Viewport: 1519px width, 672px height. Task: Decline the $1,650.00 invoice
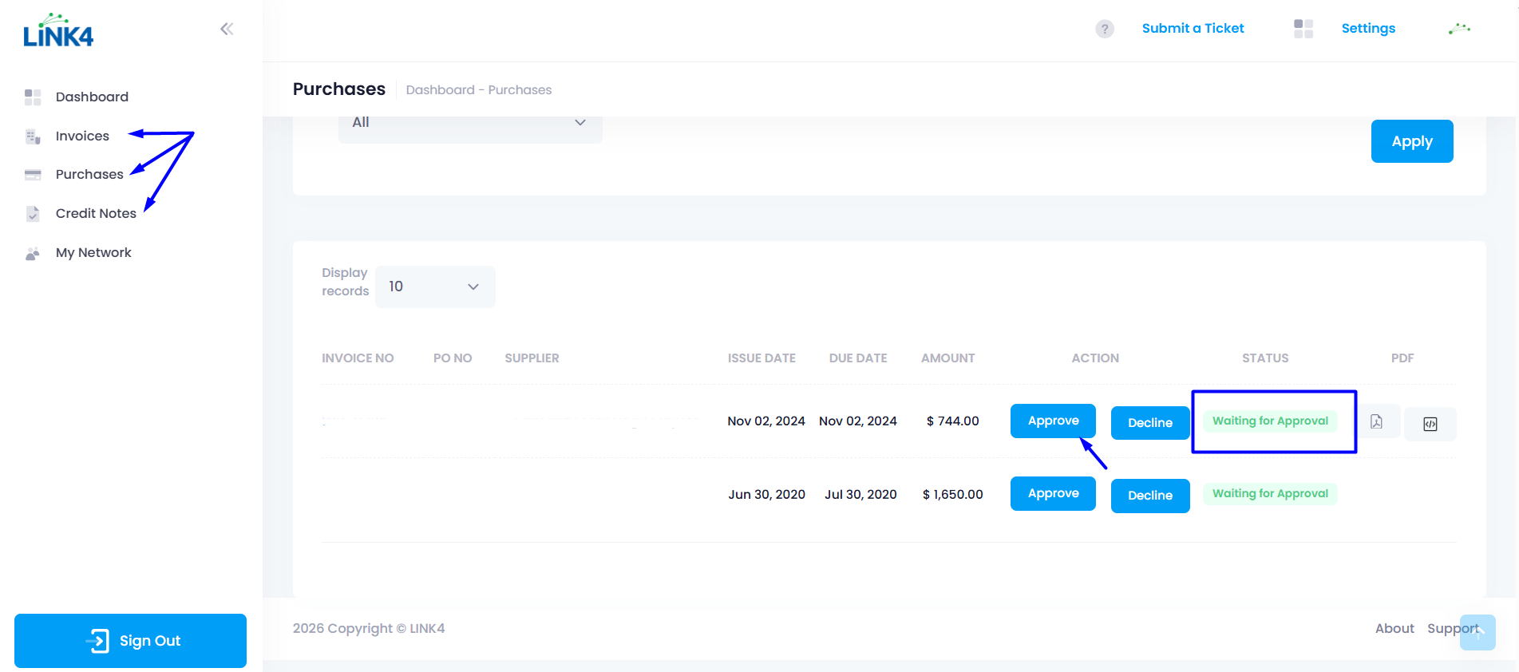(1149, 496)
